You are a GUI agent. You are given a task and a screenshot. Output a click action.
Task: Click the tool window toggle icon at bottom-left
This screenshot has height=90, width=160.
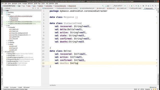click(2, 89)
